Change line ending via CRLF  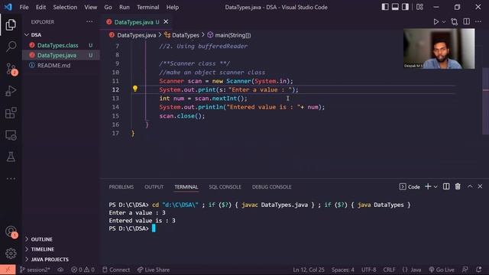pyautogui.click(x=389, y=270)
